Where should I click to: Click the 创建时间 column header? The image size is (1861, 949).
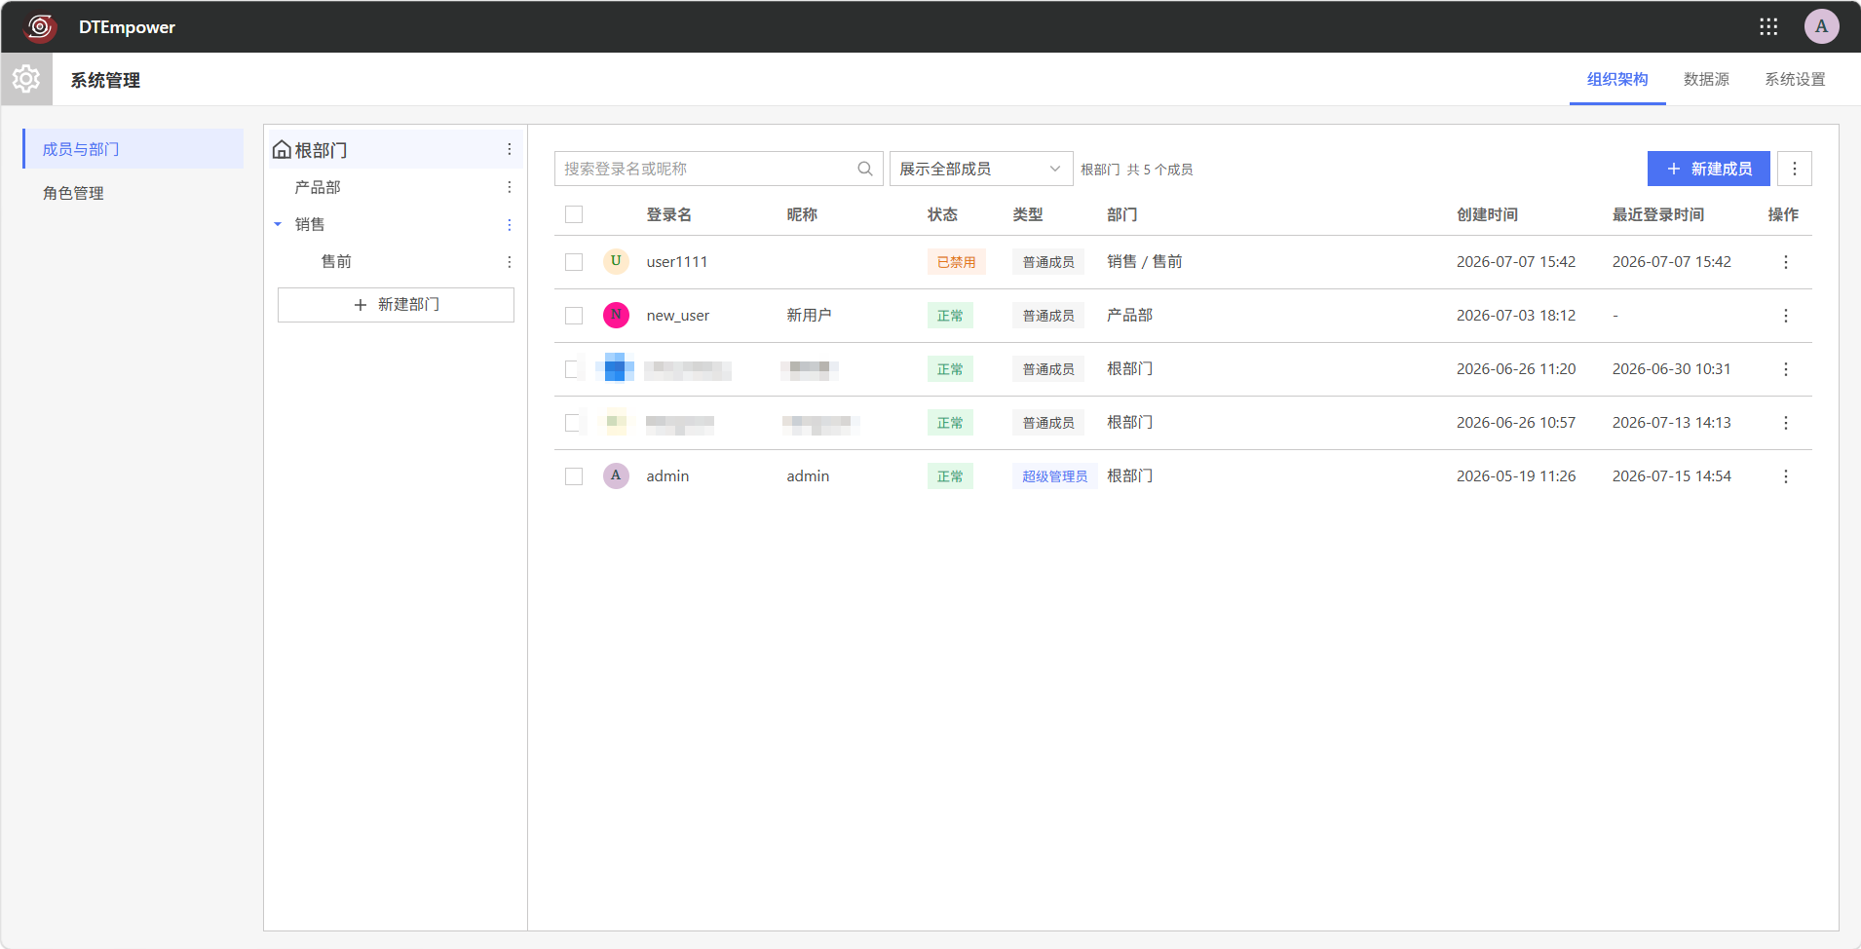1487,214
